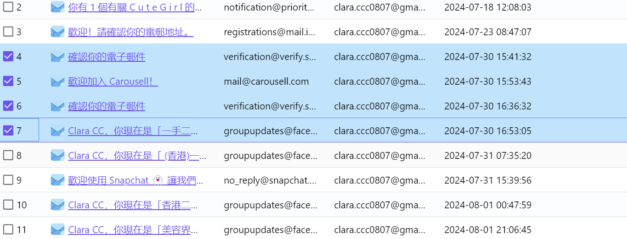Open the 歡迎加入 Carousell! email link
This screenshot has width=627, height=239.
[113, 81]
